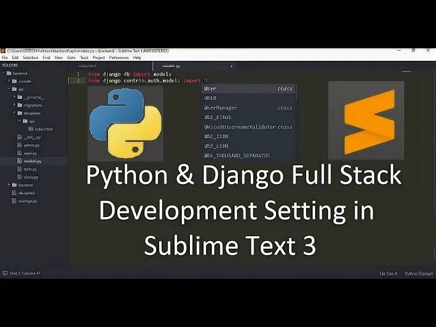
Task: Click the tests.py file icon
Action: pos(20,169)
